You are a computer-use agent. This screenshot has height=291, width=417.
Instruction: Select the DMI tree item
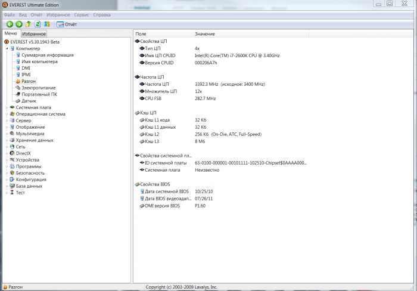click(x=26, y=68)
